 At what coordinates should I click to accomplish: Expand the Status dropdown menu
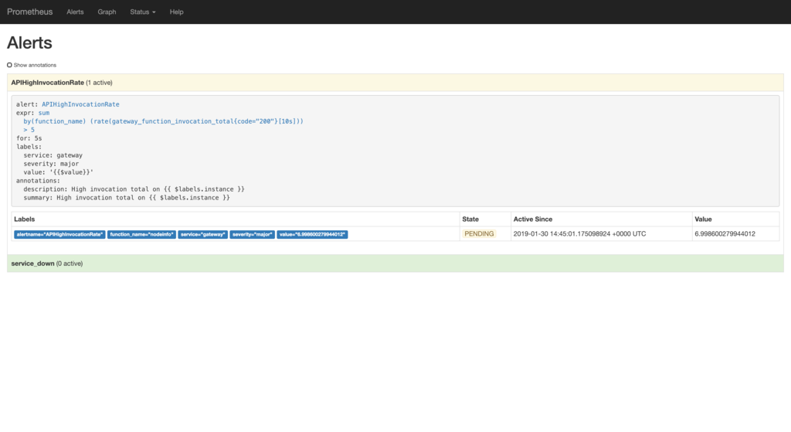pyautogui.click(x=143, y=12)
